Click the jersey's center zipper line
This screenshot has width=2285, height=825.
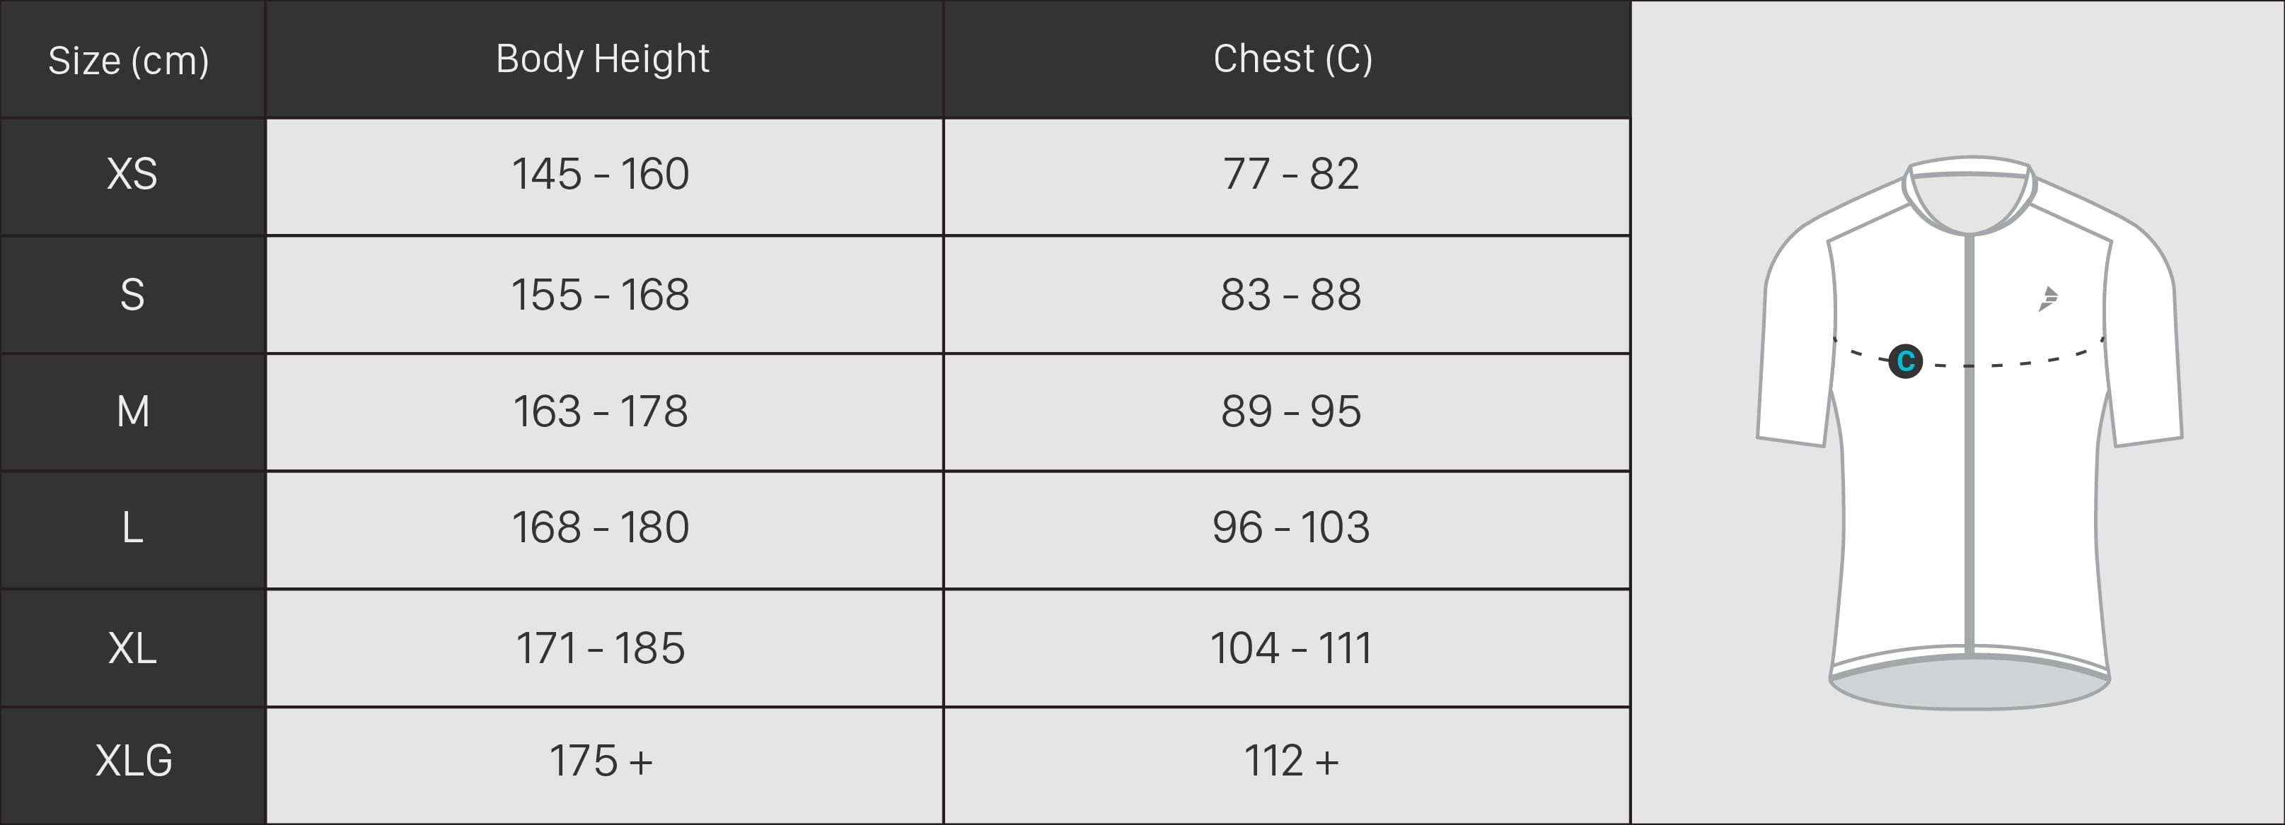pyautogui.click(x=1969, y=446)
